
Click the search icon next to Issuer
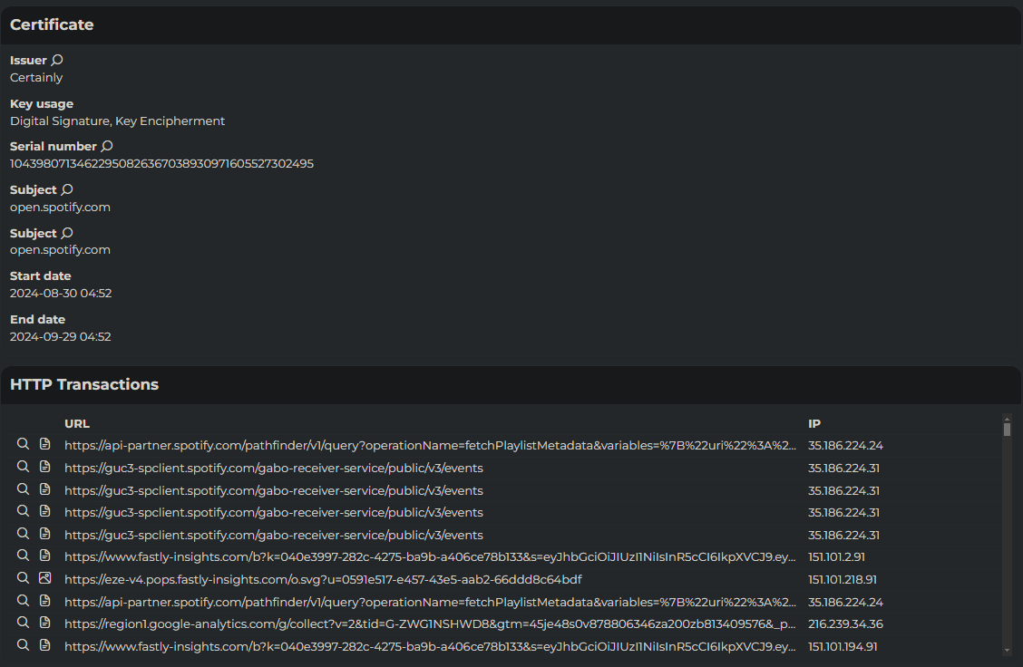point(57,61)
